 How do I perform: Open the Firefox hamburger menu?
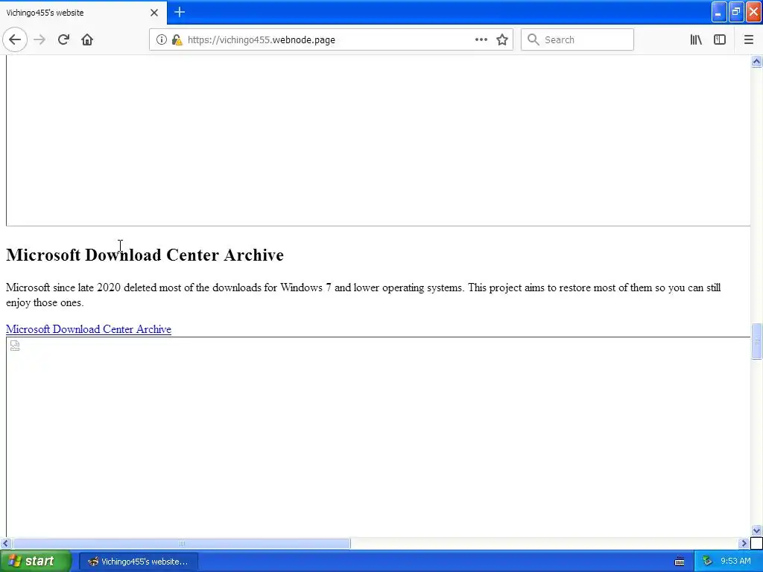click(x=749, y=39)
